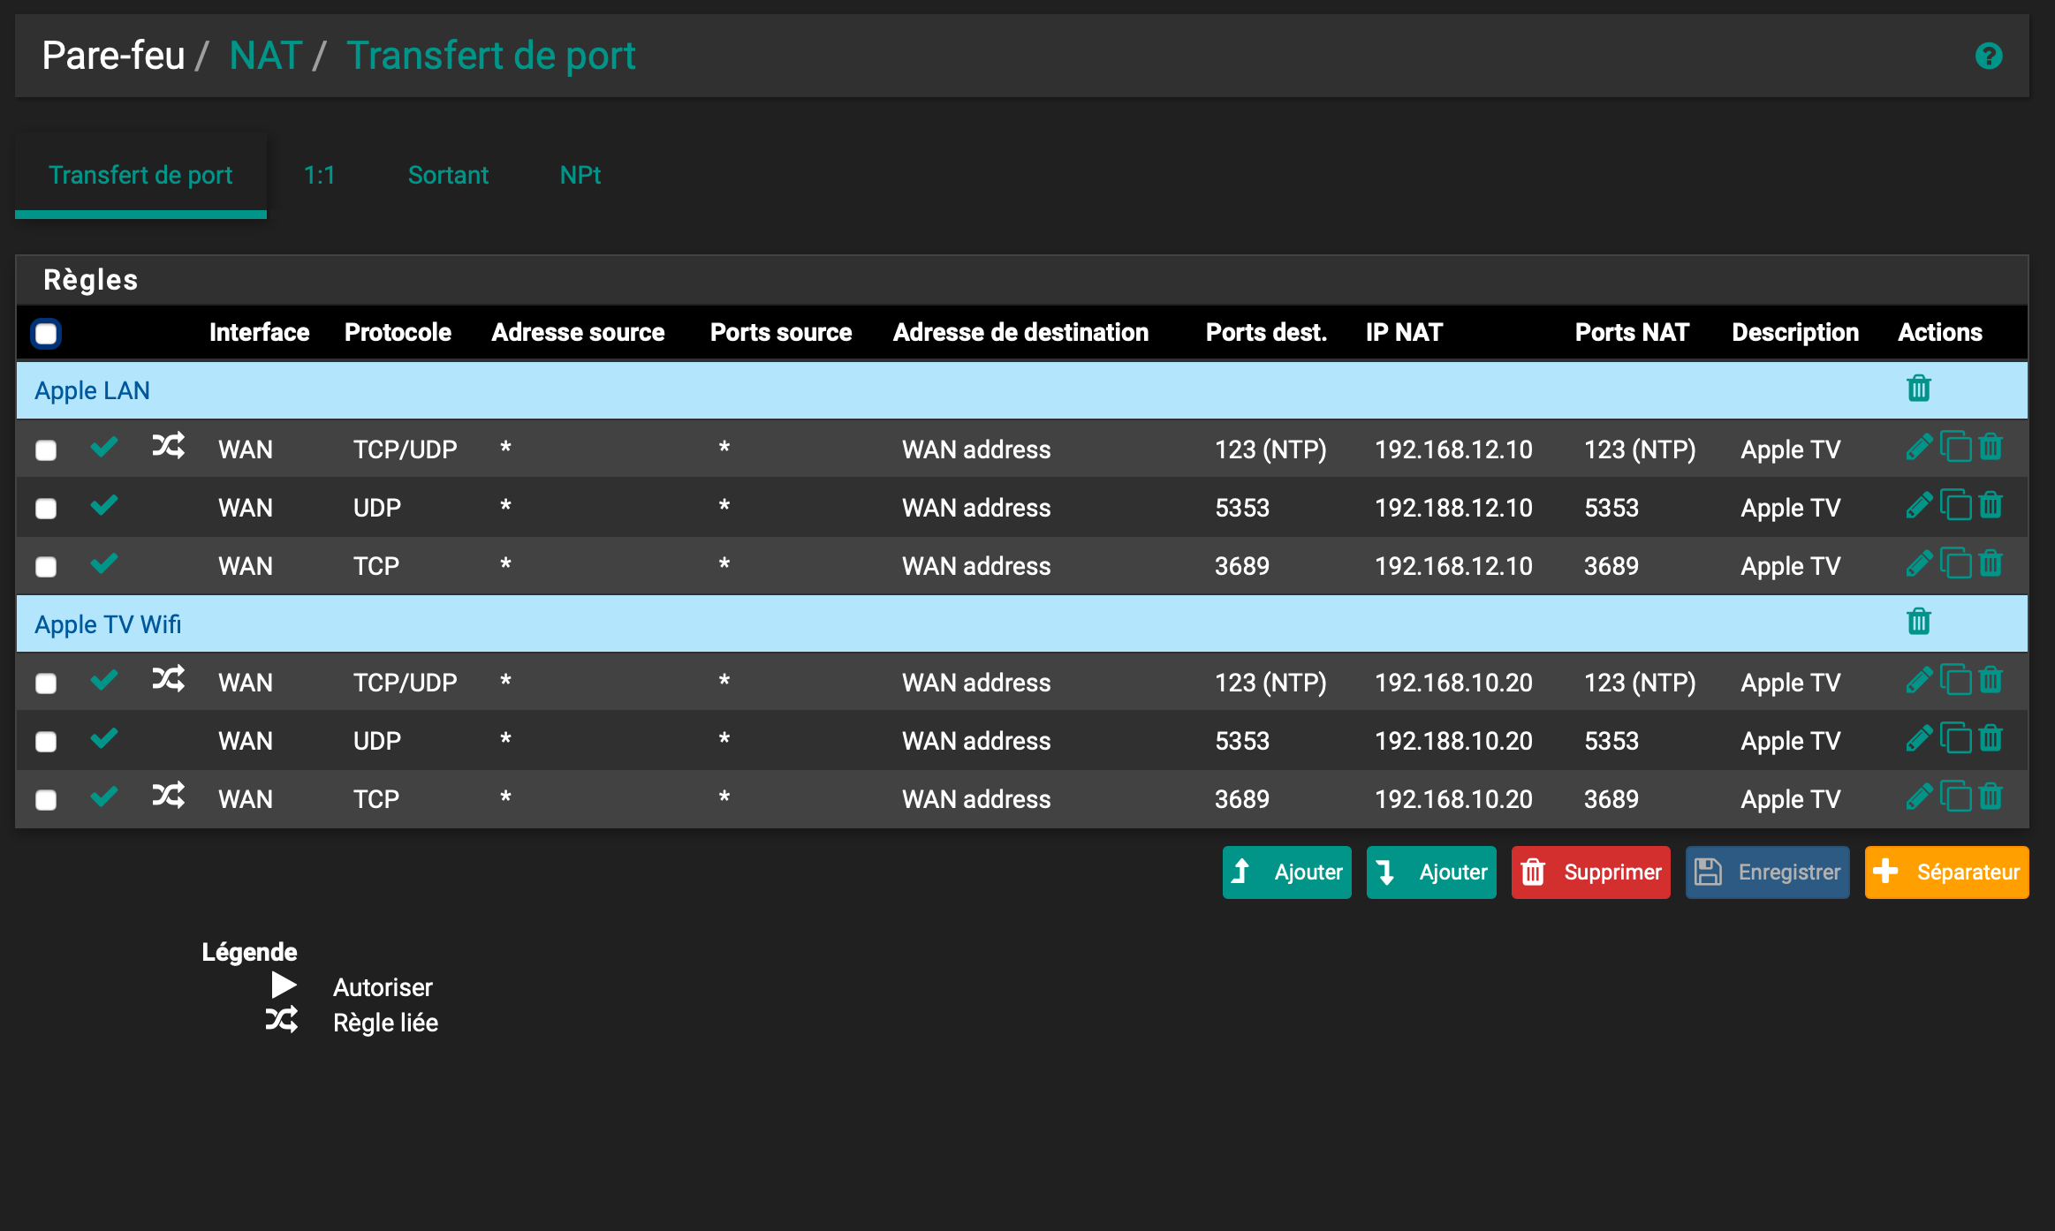Disable the 192.188.10.20 UDP rule checkmark
This screenshot has width=2055, height=1231.
(x=104, y=738)
